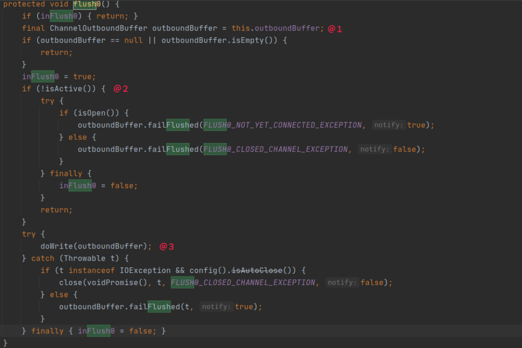Click the 'else' keyword after the isOpen() block

coord(77,137)
